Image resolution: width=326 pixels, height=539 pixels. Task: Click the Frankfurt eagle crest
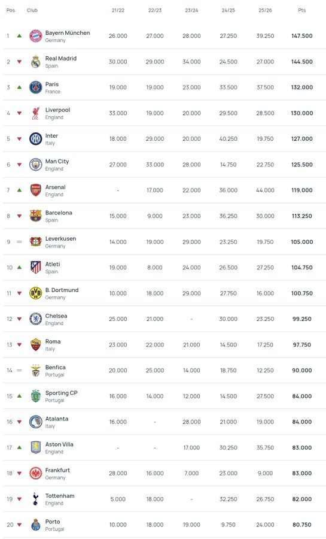36,473
